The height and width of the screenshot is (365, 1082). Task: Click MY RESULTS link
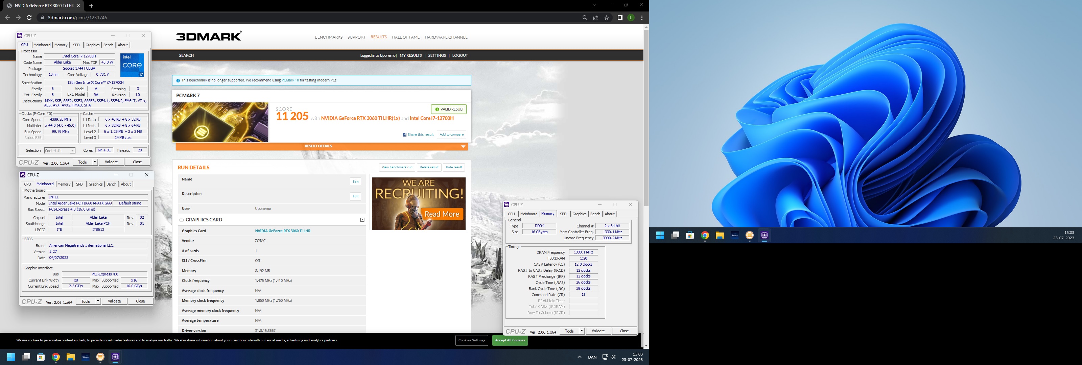click(x=410, y=55)
